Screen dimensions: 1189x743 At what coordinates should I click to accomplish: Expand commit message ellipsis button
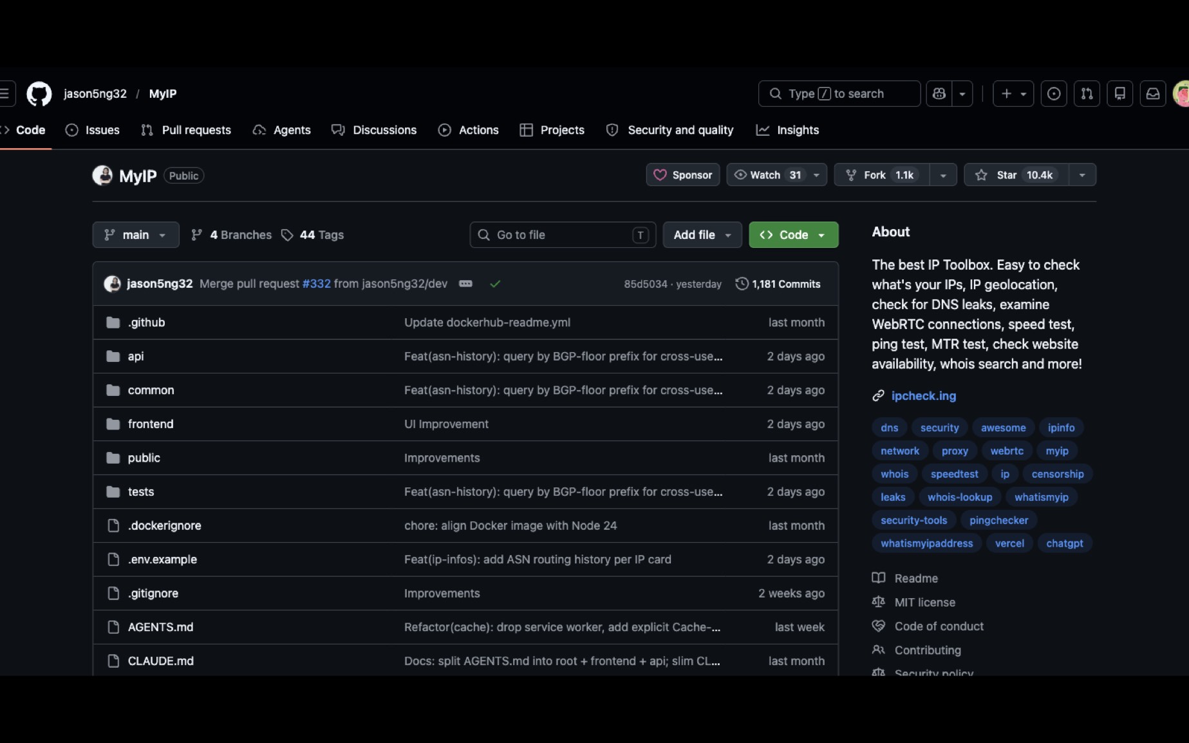coord(465,284)
